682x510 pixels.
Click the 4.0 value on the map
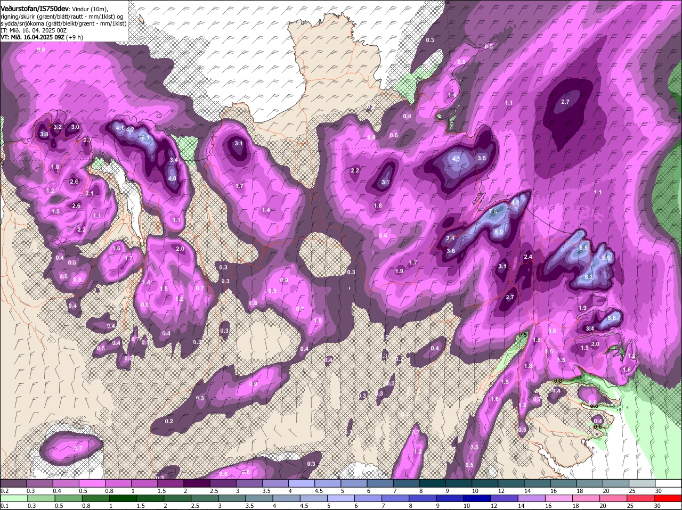[172, 178]
